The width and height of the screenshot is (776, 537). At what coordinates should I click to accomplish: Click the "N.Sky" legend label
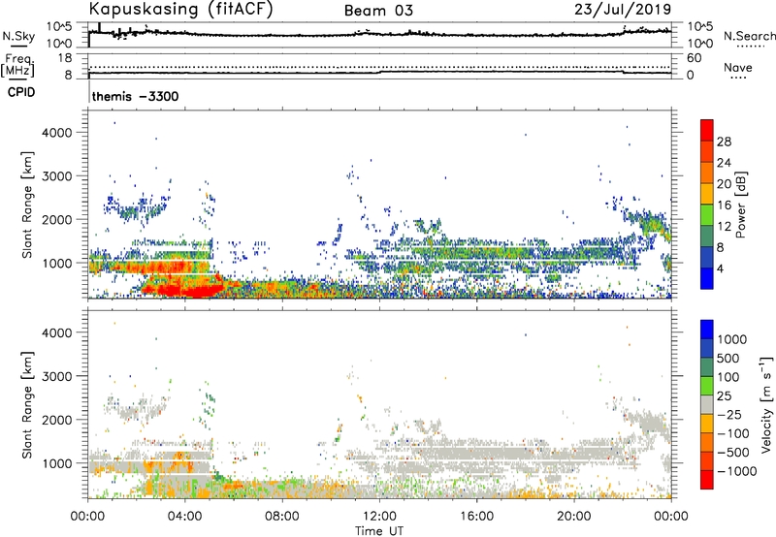click(18, 36)
